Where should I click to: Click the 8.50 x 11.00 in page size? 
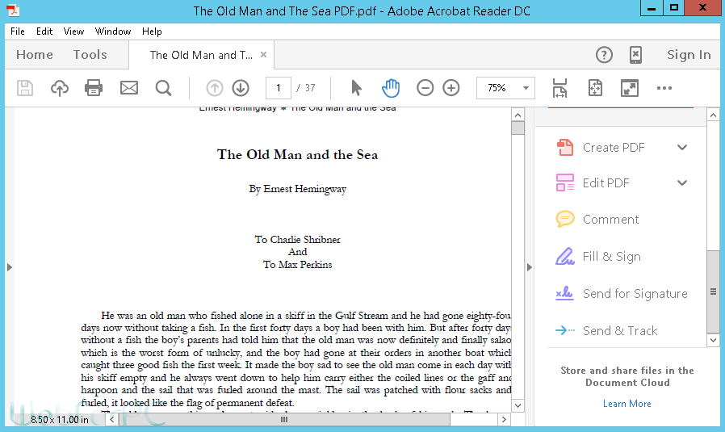(x=60, y=420)
